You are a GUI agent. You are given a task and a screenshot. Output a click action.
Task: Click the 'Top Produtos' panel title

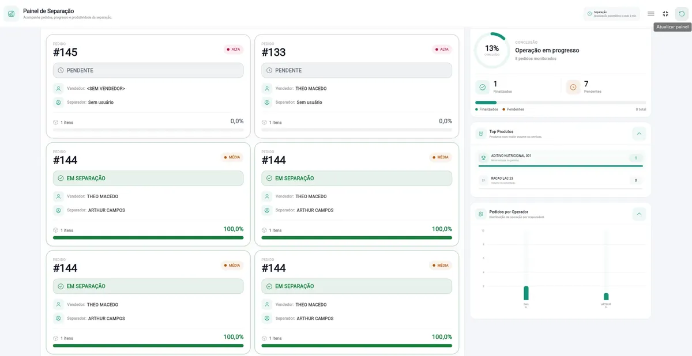point(501,131)
